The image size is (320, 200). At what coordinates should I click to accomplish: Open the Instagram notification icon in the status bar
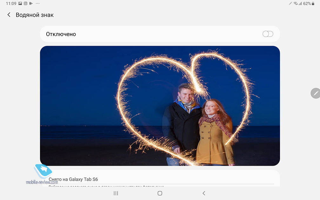(x=25, y=3)
